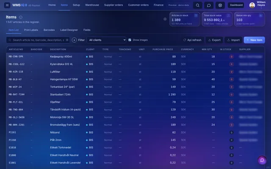
Task: Open Customer orders menu
Action: (x=138, y=5)
